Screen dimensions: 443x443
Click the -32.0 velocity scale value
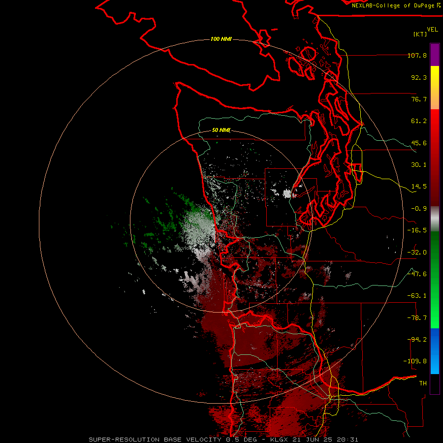click(417, 253)
